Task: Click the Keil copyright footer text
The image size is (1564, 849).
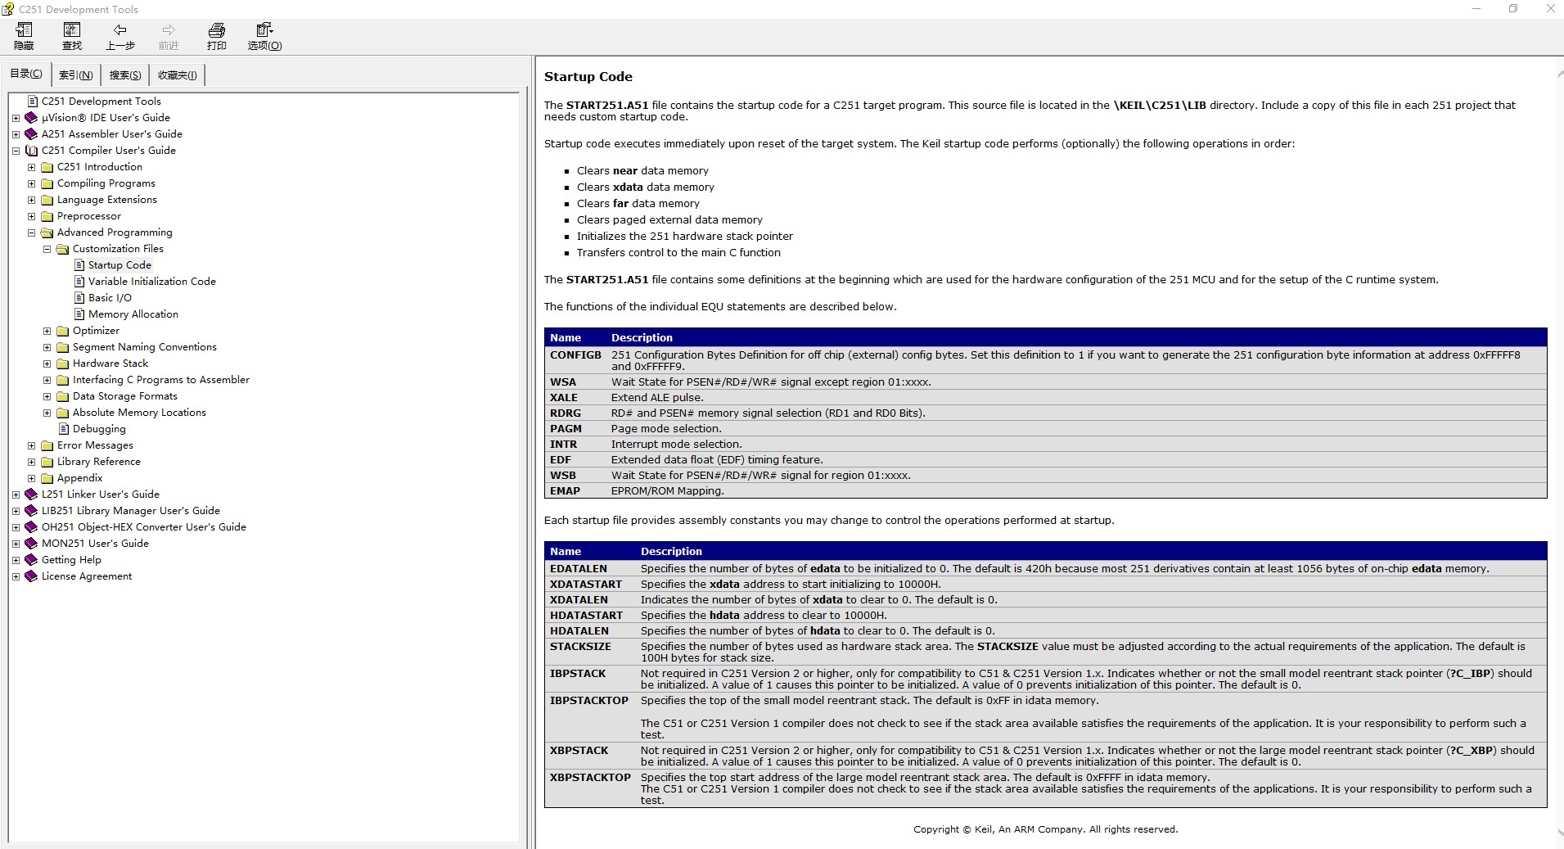Action: click(1045, 829)
